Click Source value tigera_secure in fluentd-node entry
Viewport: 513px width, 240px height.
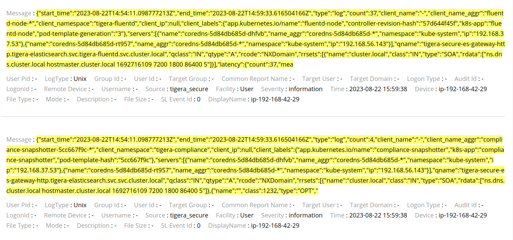coord(189,89)
